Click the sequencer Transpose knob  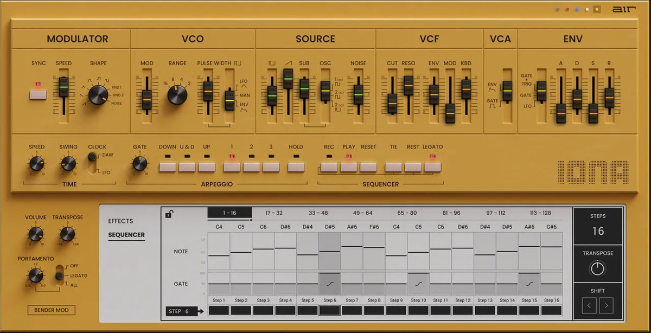[597, 268]
